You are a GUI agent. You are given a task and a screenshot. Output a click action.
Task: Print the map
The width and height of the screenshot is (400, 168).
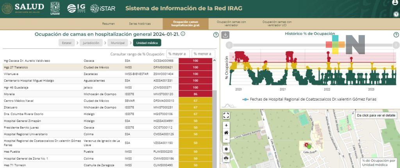(x=226, y=158)
